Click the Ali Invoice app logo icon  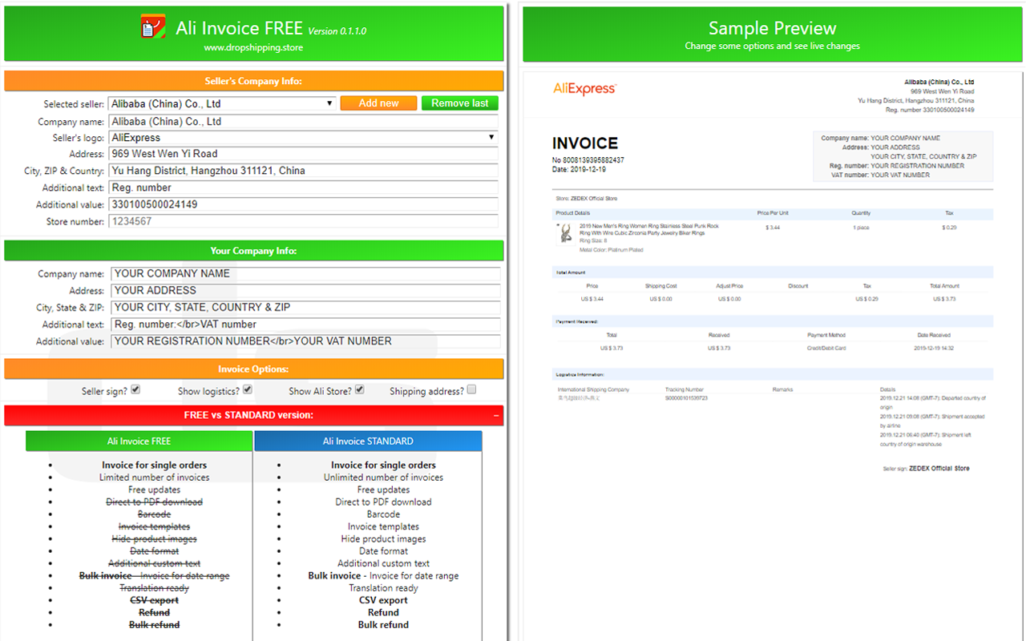click(152, 27)
